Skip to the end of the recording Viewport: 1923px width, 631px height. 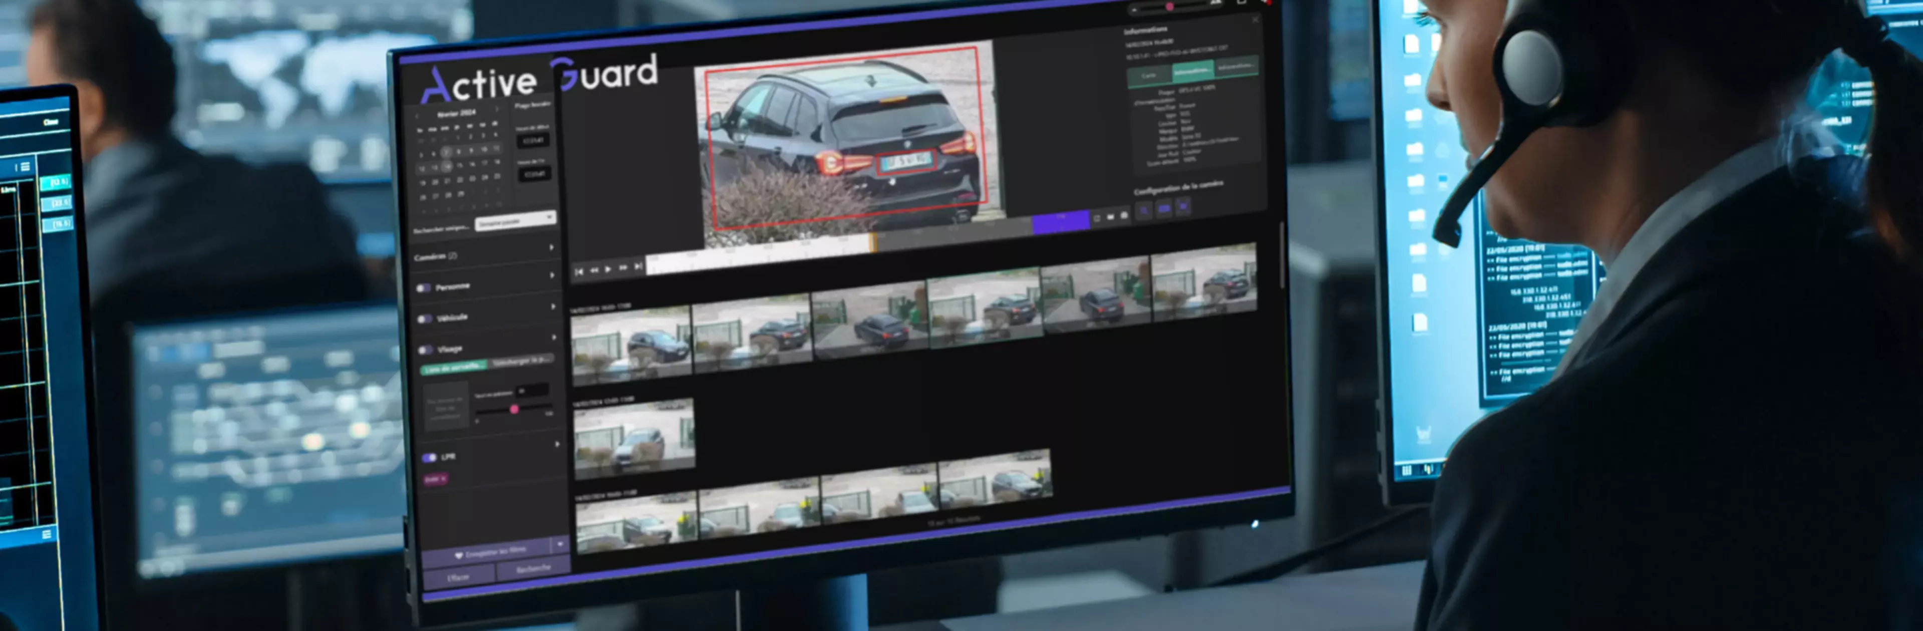coord(638,266)
